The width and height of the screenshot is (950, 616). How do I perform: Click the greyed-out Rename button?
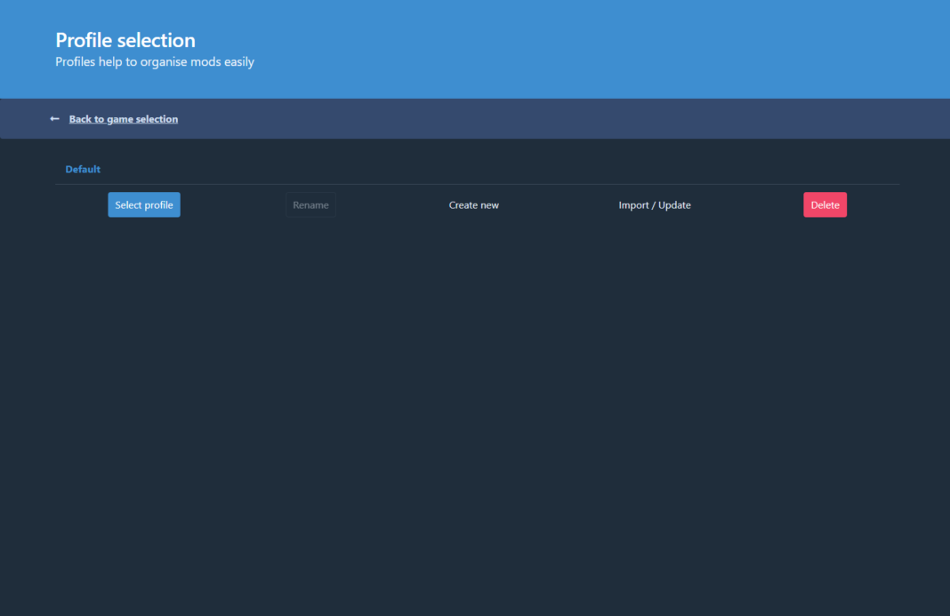click(x=310, y=205)
